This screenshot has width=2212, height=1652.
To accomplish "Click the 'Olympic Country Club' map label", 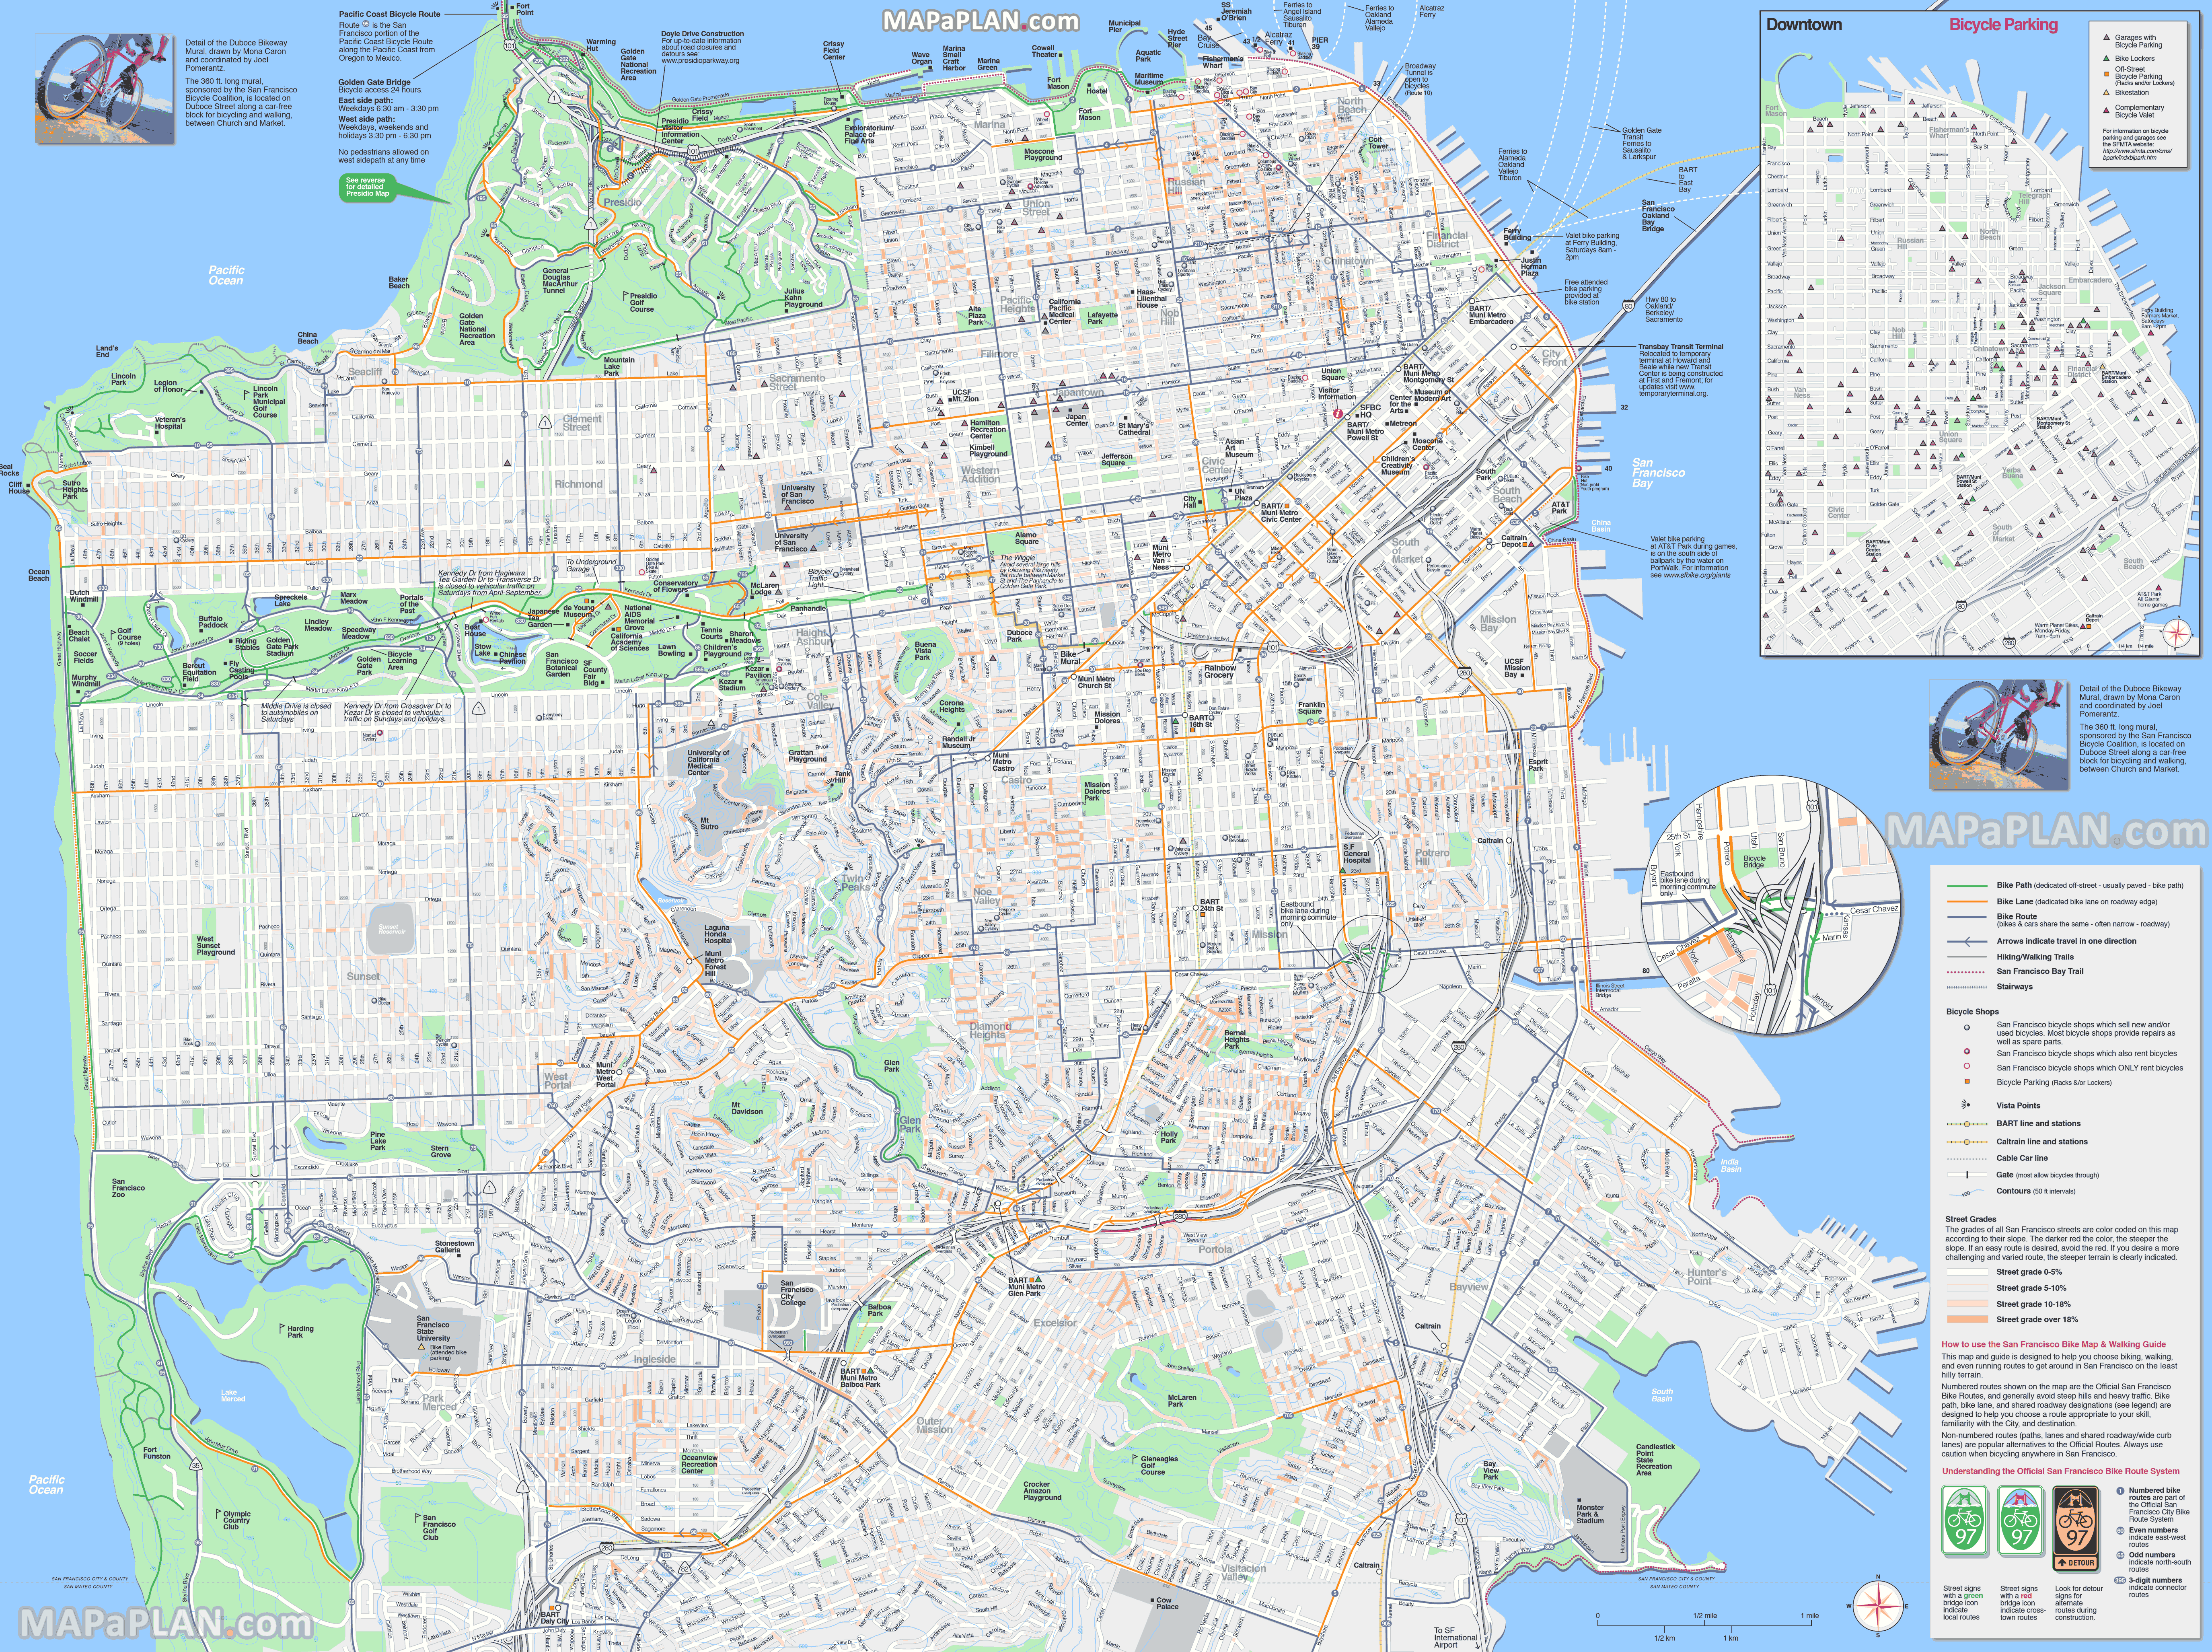I will (236, 1520).
